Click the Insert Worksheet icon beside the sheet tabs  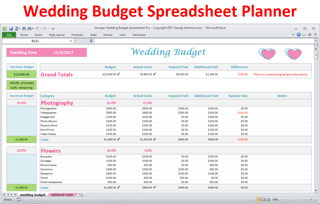[x=81, y=195]
